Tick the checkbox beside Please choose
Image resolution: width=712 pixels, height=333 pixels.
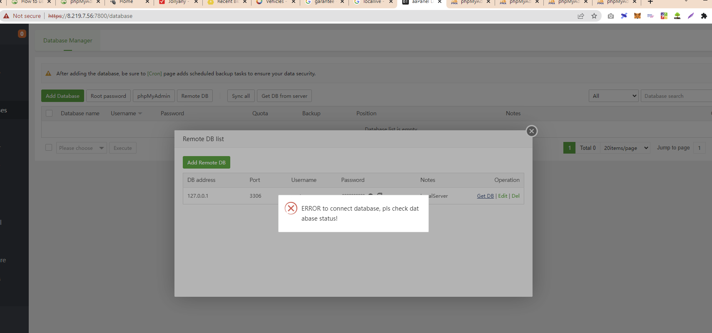coord(49,147)
